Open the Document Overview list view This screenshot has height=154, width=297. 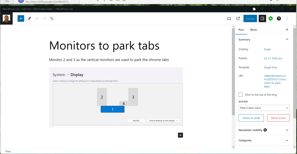pos(52,19)
